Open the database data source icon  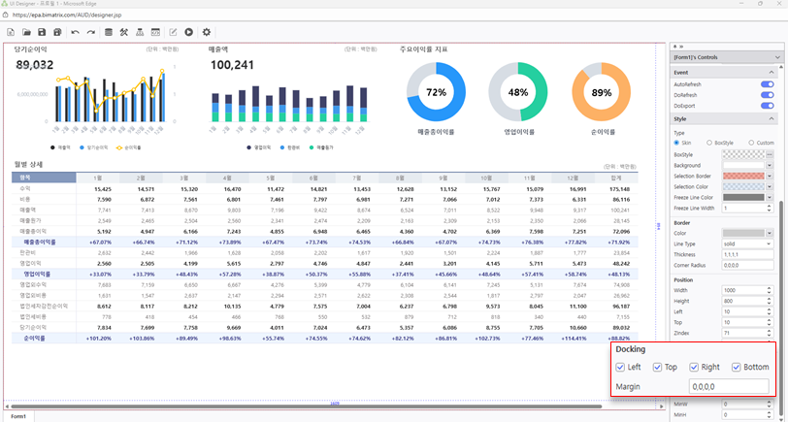tap(109, 33)
